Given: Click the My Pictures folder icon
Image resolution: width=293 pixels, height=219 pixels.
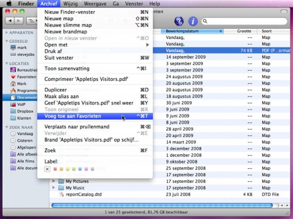Looking at the screenshot, I should pos(61,181).
